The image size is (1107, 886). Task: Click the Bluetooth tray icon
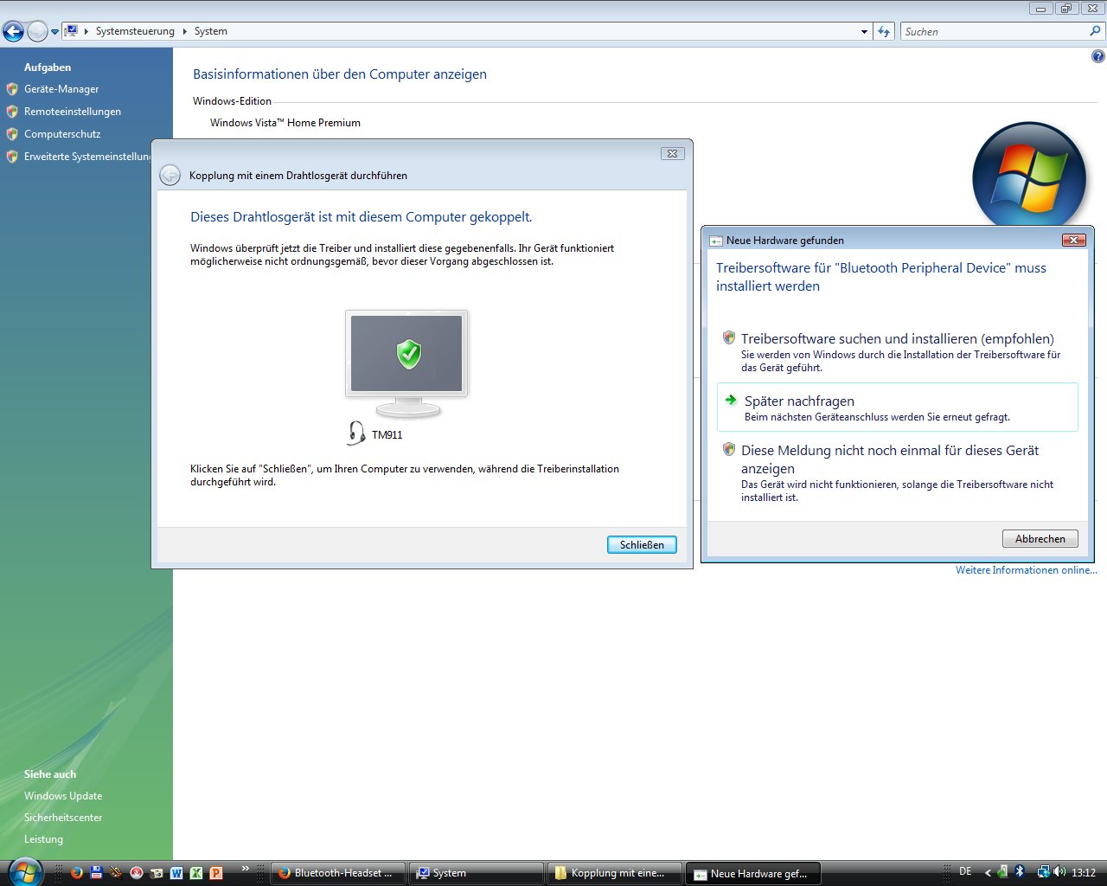[1019, 872]
